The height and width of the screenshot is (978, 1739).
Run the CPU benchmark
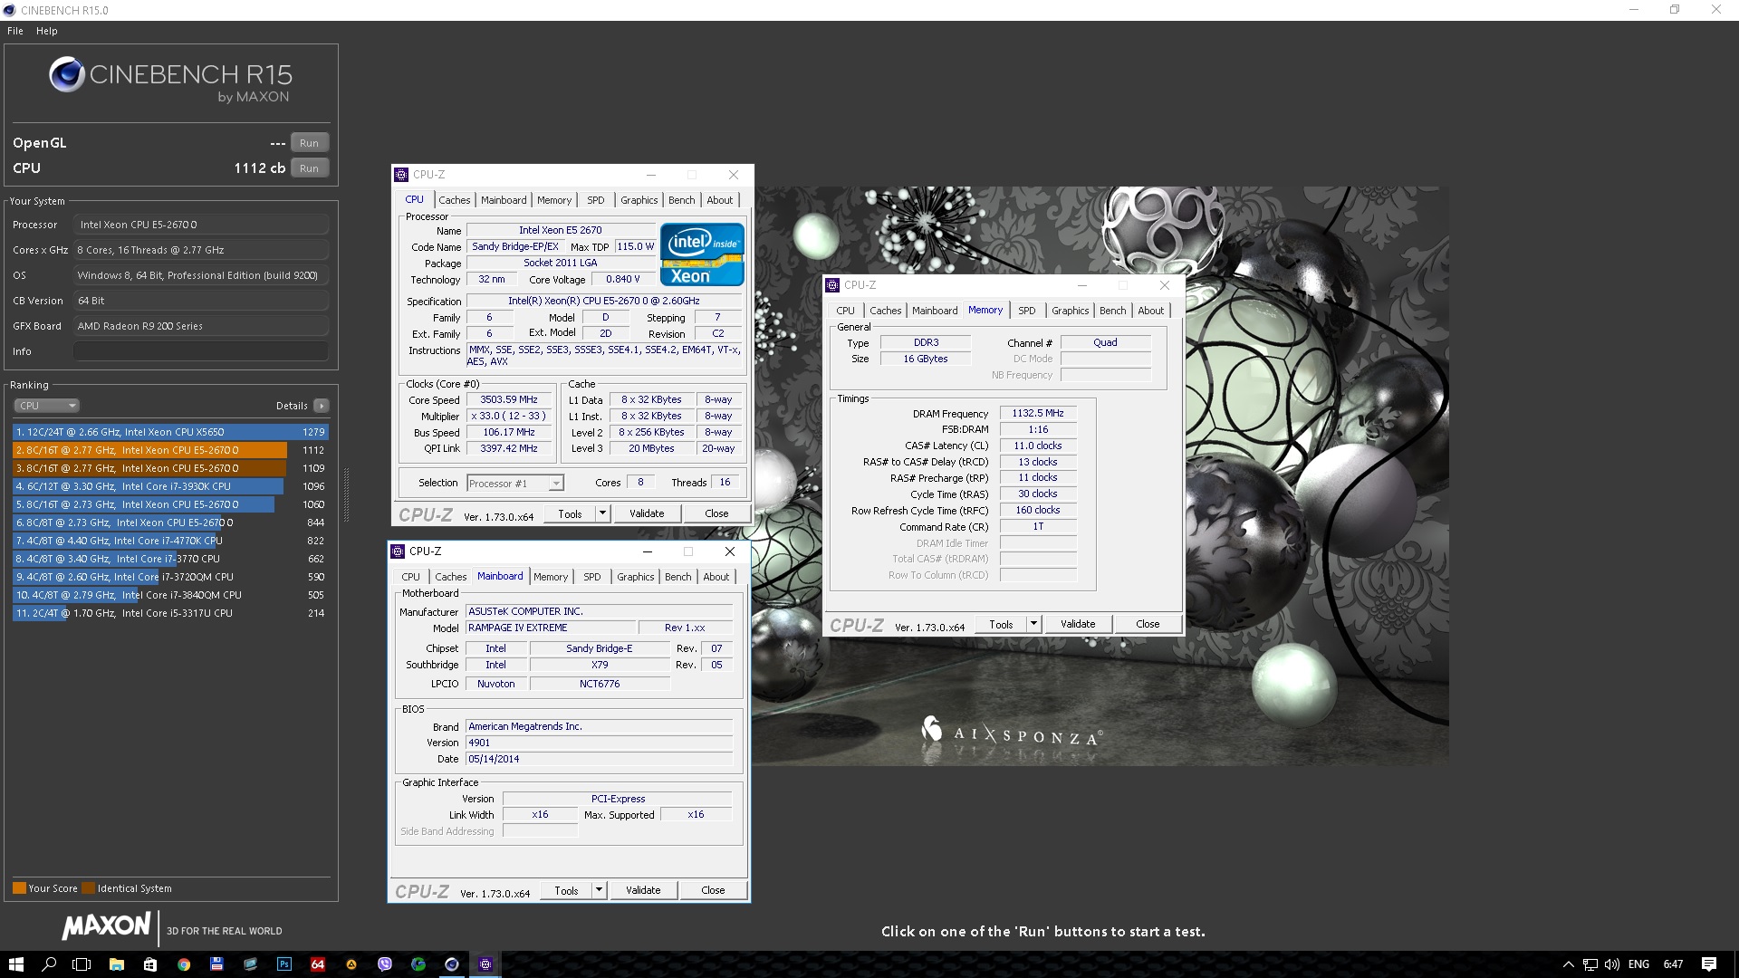309,168
